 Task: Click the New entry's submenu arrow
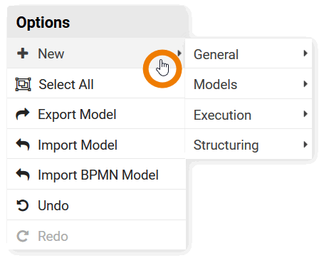(x=179, y=53)
